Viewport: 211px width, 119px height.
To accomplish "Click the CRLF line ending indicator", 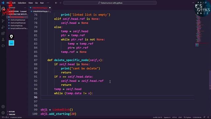I will point(180,117).
